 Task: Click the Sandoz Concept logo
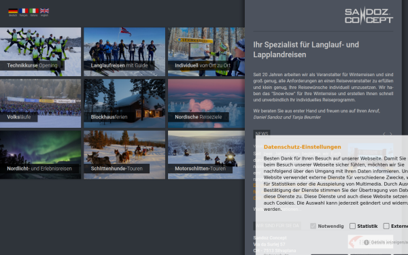click(369, 16)
